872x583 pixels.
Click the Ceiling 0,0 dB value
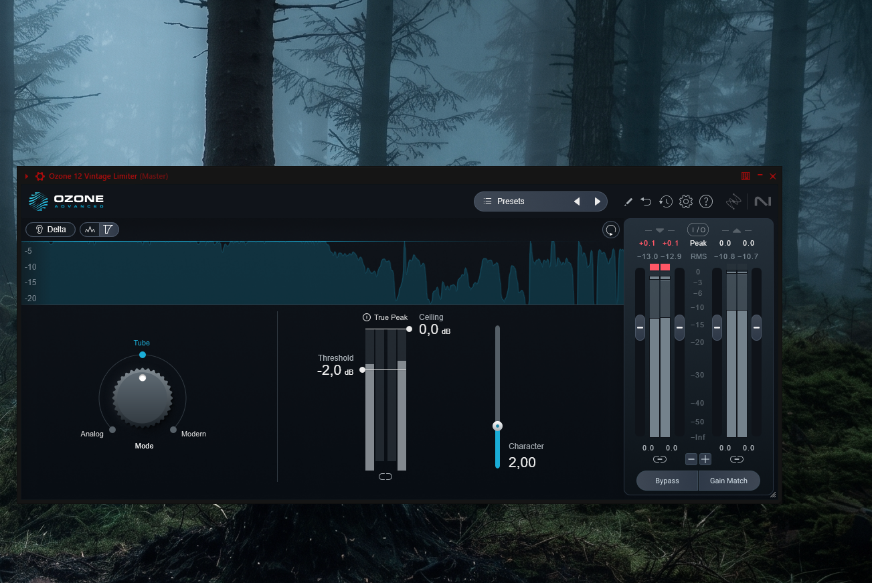pos(434,329)
